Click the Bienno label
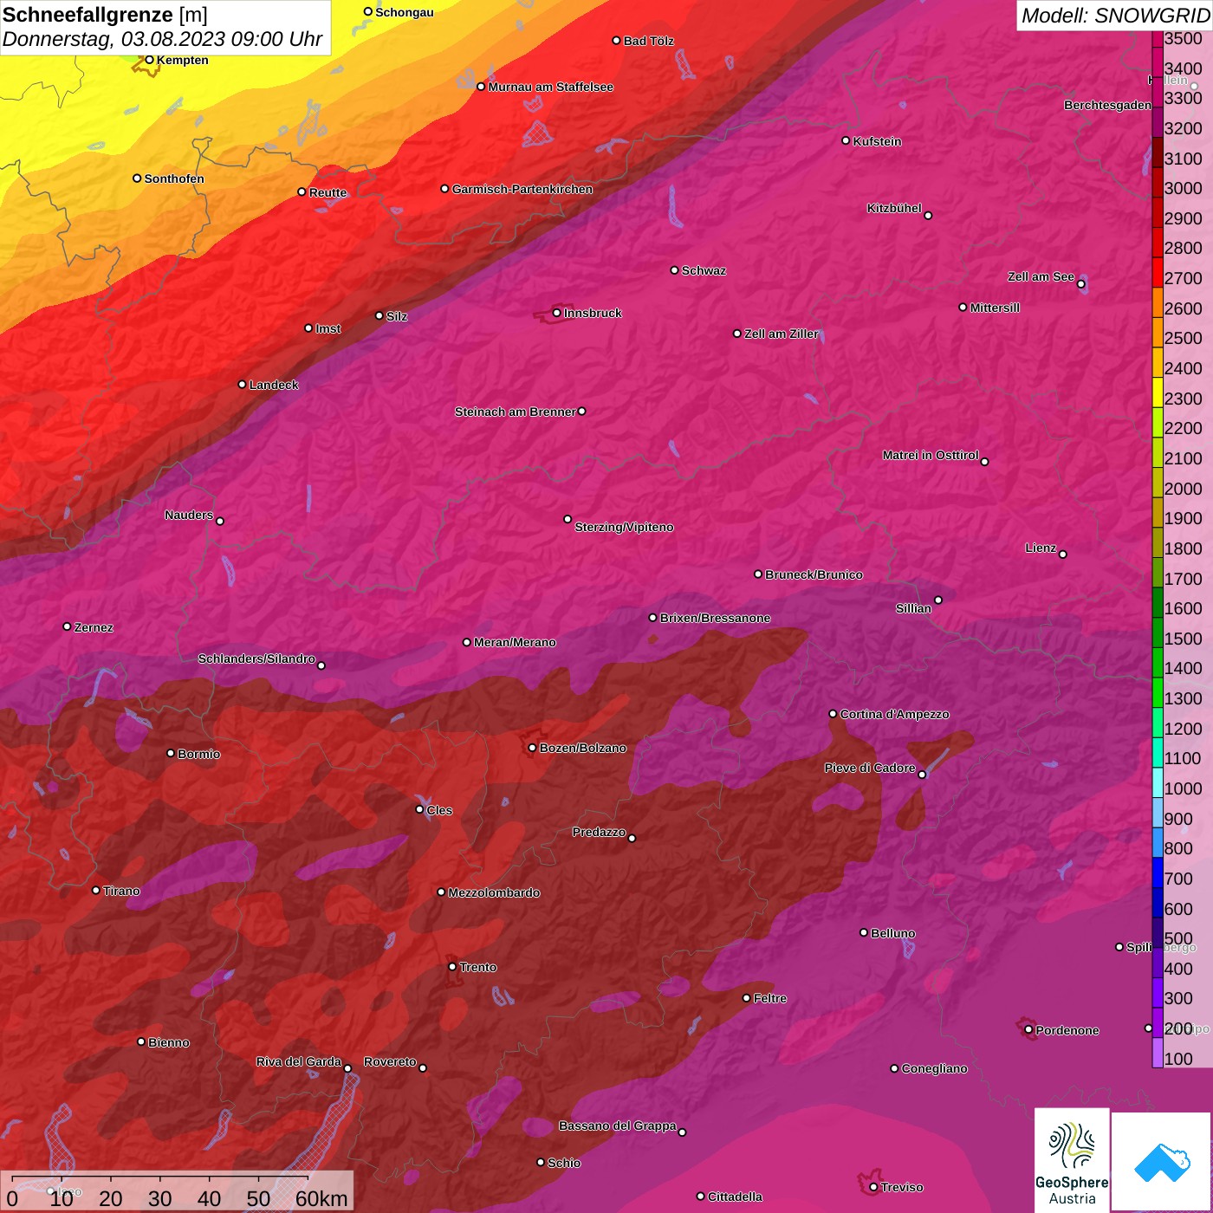Screen dimensions: 1213x1213 pos(168,1042)
